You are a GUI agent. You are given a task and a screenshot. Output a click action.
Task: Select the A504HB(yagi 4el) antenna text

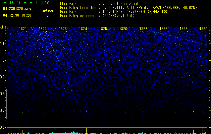[118, 16]
